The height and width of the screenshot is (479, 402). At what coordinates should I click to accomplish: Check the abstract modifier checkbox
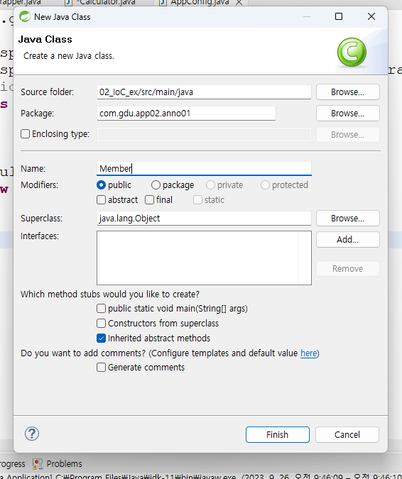tap(101, 200)
